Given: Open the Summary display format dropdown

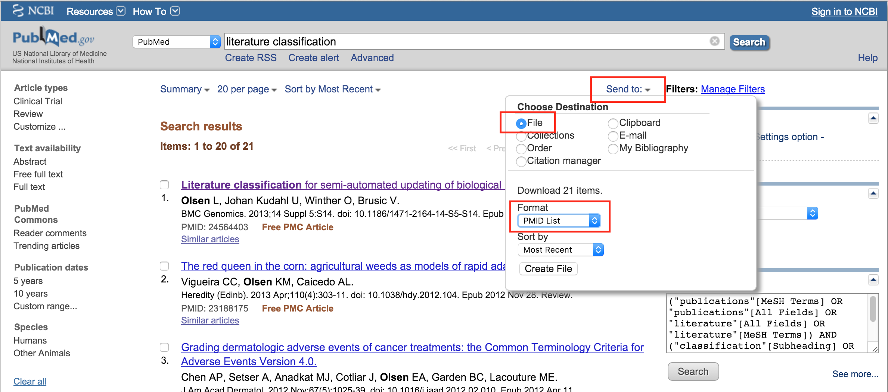Looking at the screenshot, I should tap(185, 89).
